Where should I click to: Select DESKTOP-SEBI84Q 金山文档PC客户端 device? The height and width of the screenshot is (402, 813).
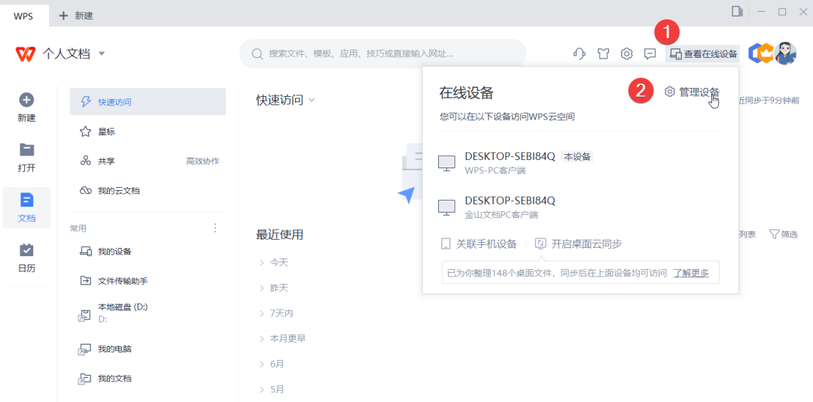[580, 207]
